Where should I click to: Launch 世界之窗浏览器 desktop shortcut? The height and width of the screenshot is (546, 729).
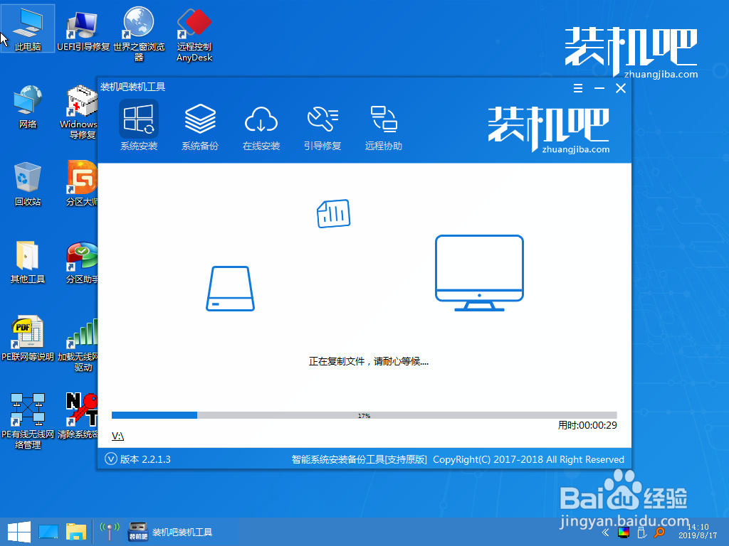pyautogui.click(x=139, y=34)
